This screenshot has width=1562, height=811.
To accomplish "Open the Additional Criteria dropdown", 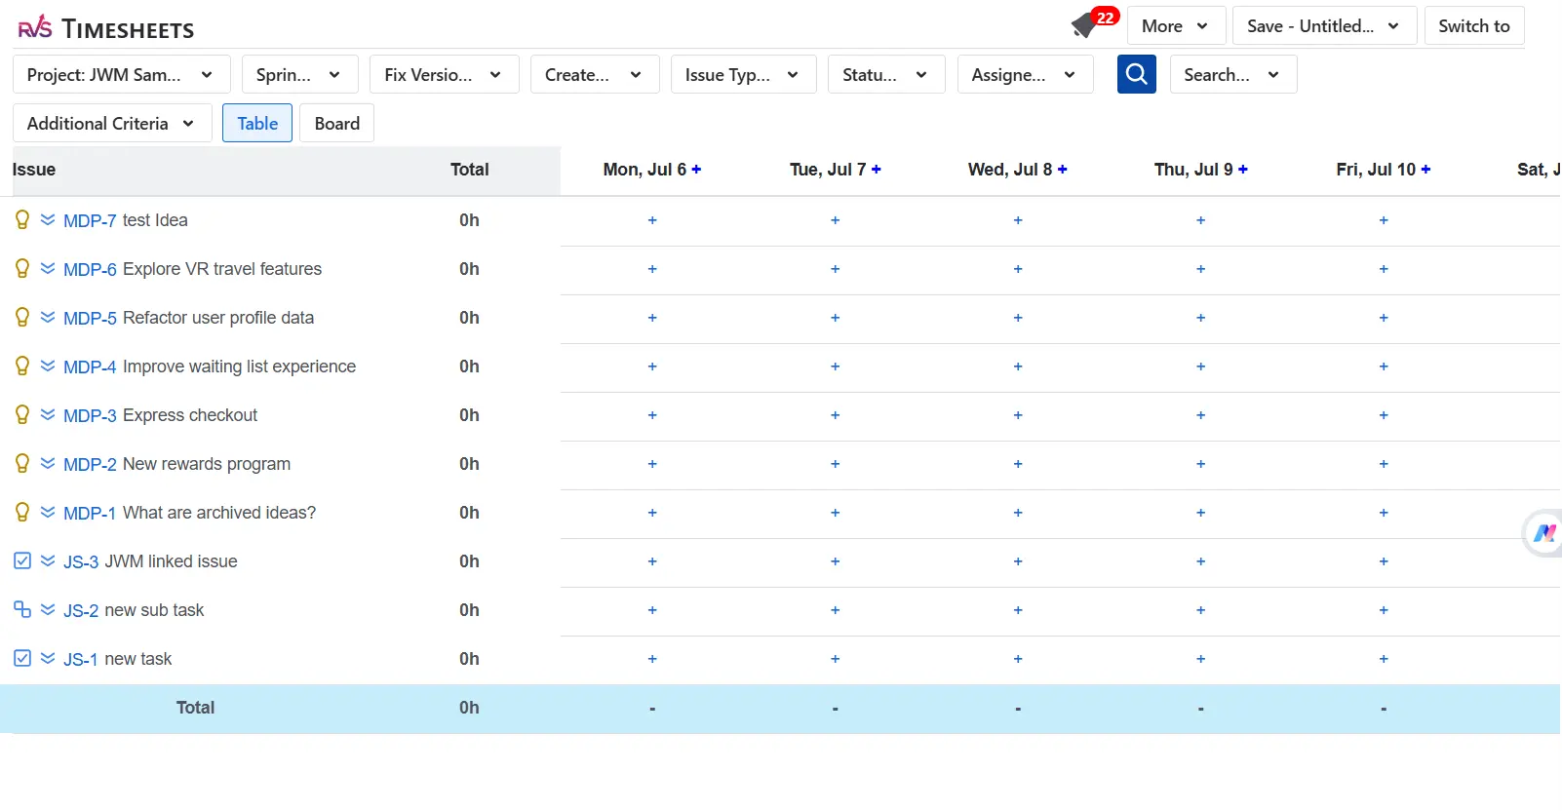I will pos(112,123).
